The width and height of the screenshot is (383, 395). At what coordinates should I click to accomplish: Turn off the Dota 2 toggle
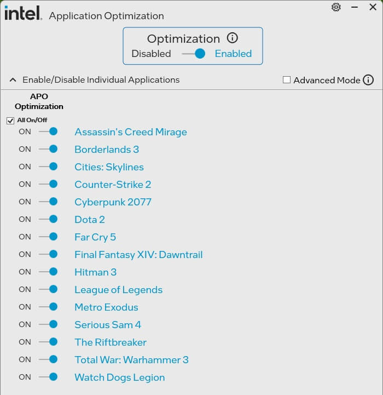coord(48,219)
